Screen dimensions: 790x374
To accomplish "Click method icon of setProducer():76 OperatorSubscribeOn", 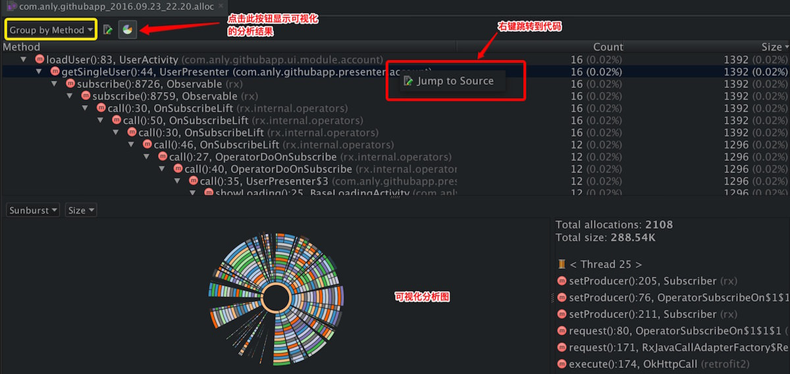I will tap(562, 298).
